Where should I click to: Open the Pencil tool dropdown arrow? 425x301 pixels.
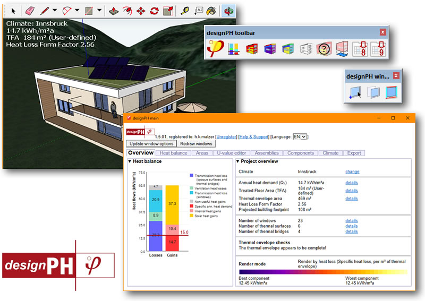(x=55, y=10)
